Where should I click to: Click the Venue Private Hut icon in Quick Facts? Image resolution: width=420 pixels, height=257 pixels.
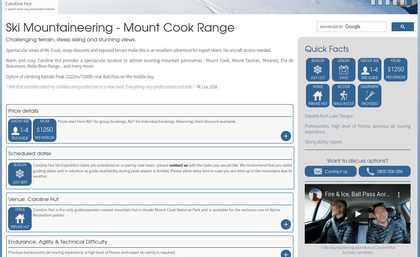(318, 96)
